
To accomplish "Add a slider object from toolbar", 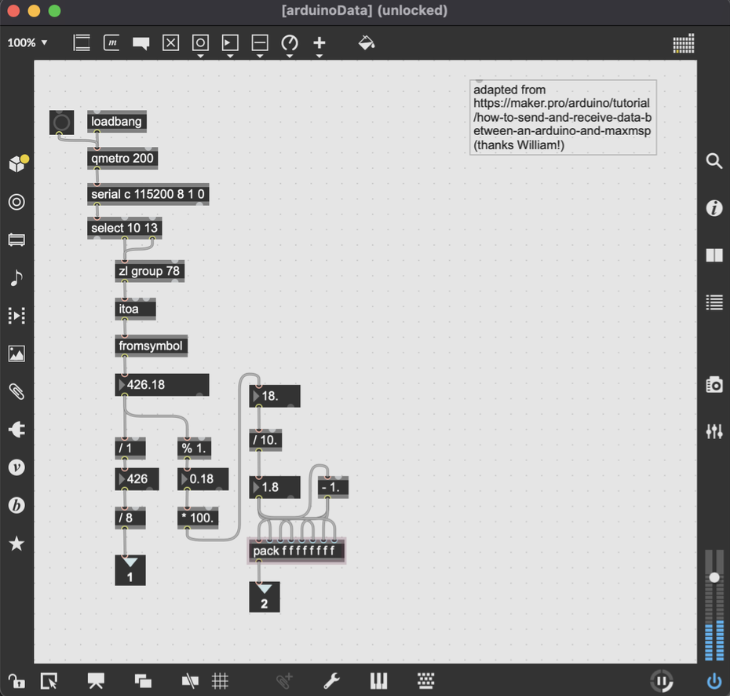I will point(260,43).
